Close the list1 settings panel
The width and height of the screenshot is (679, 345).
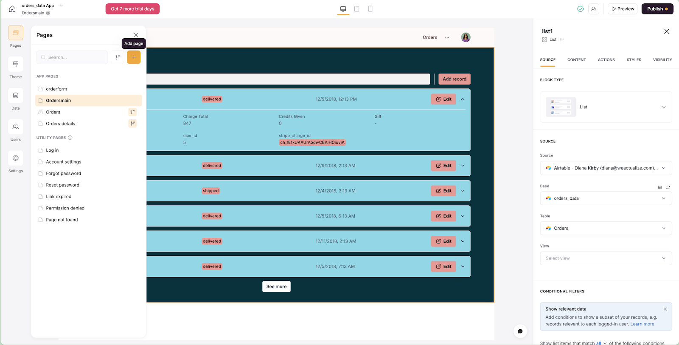pos(667,31)
